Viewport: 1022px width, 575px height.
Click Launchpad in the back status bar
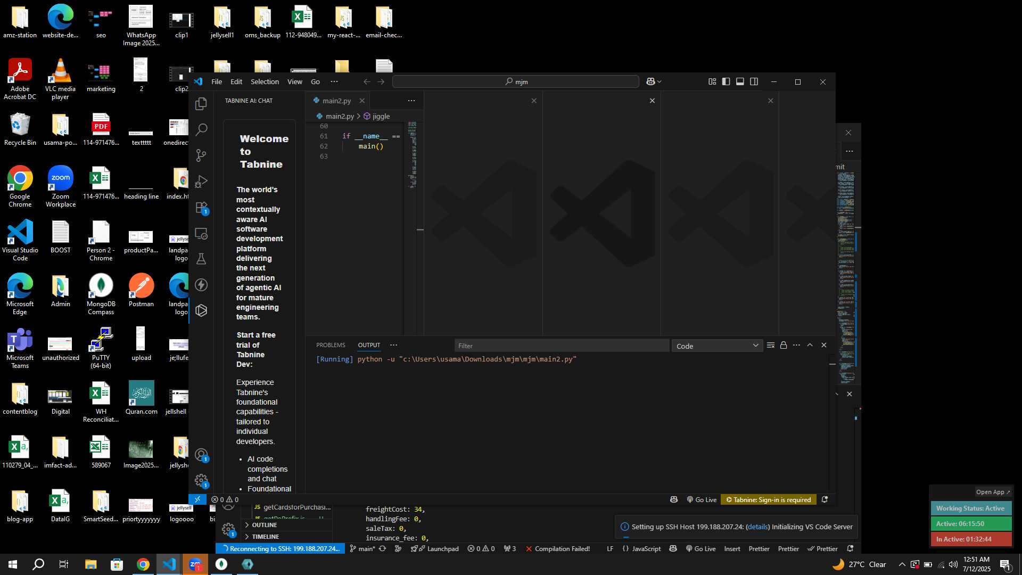pos(434,548)
